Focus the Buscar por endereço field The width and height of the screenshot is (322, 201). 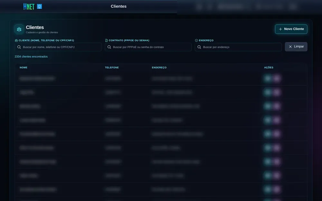238,47
